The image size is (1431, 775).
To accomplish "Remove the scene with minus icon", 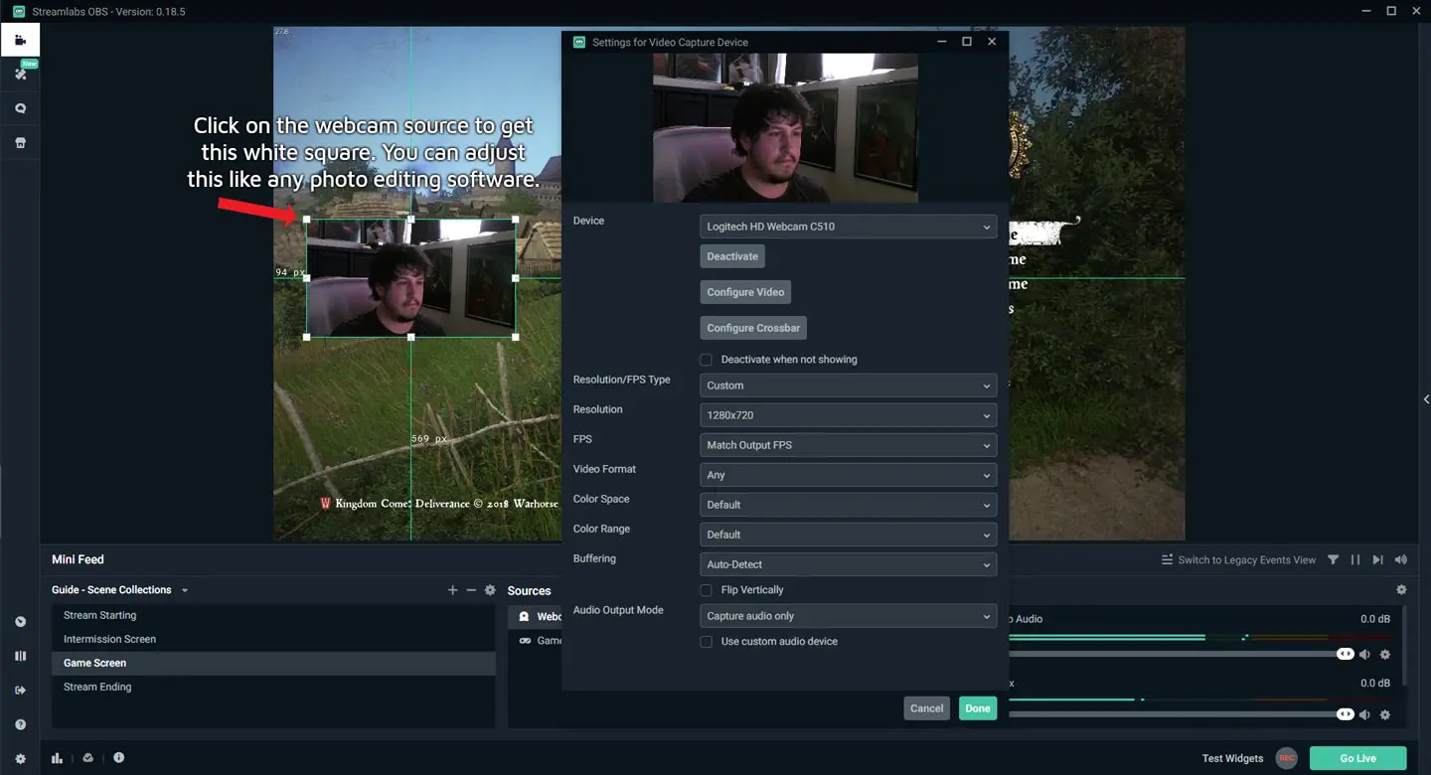I will point(471,590).
